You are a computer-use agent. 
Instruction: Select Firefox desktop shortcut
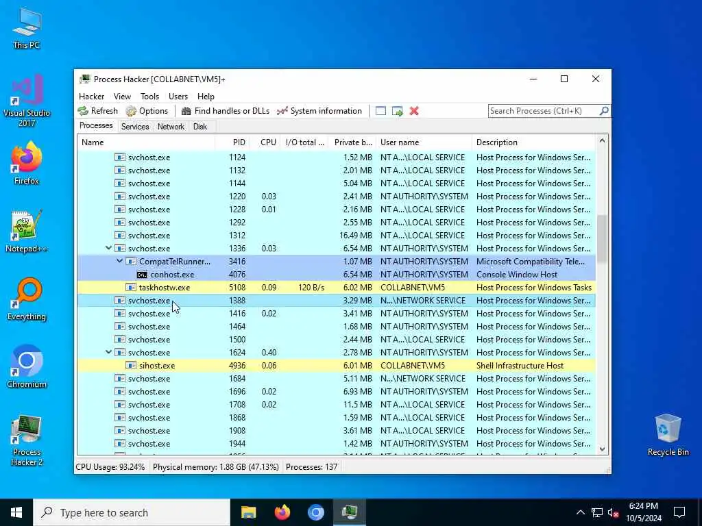point(27,163)
